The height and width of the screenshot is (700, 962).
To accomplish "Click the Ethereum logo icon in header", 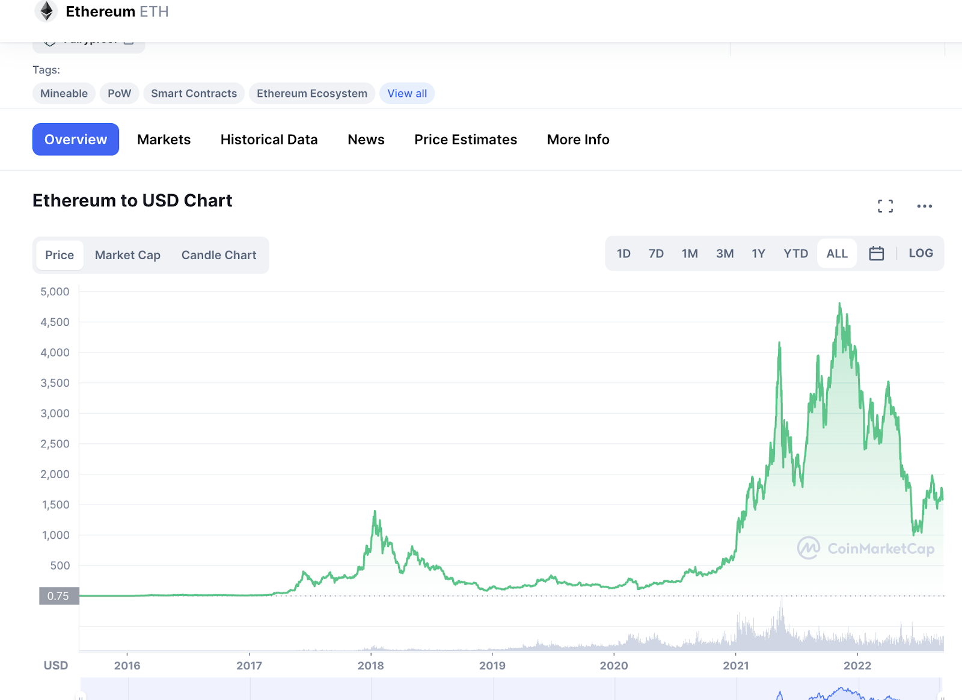I will (46, 11).
